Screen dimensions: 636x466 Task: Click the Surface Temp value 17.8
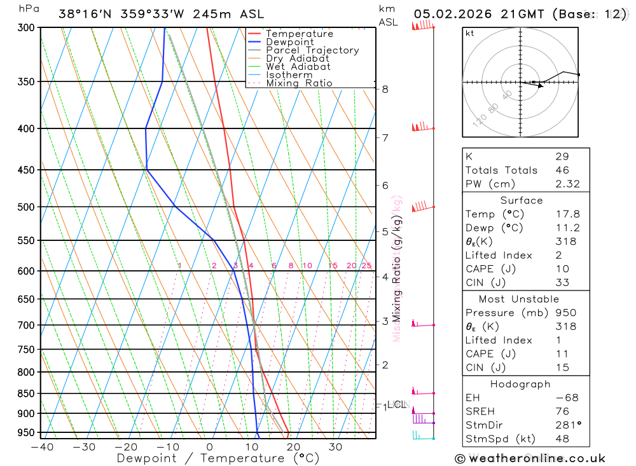click(x=568, y=214)
